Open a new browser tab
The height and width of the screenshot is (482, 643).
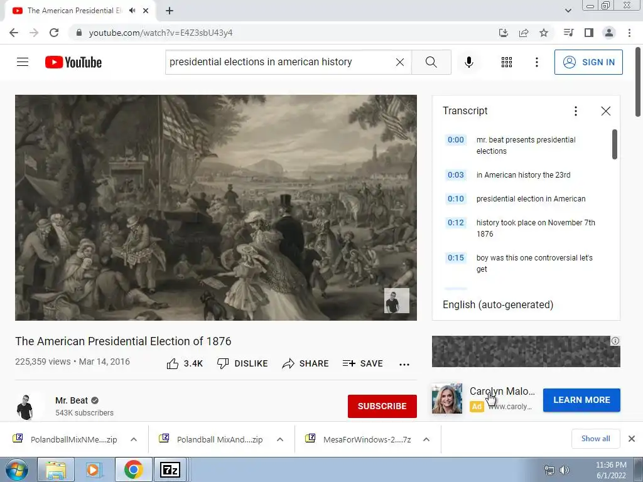coord(170,11)
